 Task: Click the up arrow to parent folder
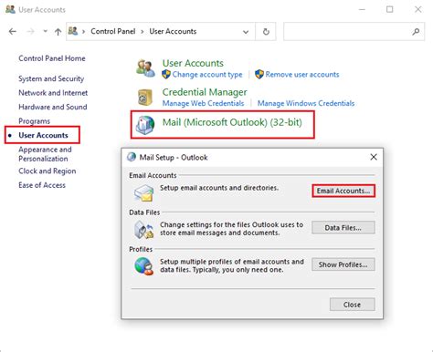tap(58, 31)
